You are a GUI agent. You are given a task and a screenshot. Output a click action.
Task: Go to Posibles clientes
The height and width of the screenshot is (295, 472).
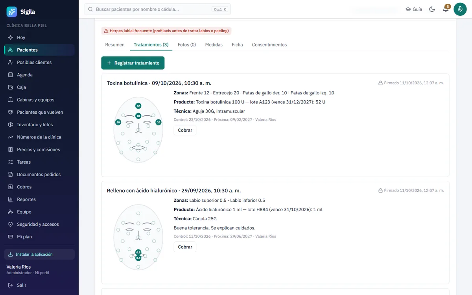pyautogui.click(x=39, y=62)
